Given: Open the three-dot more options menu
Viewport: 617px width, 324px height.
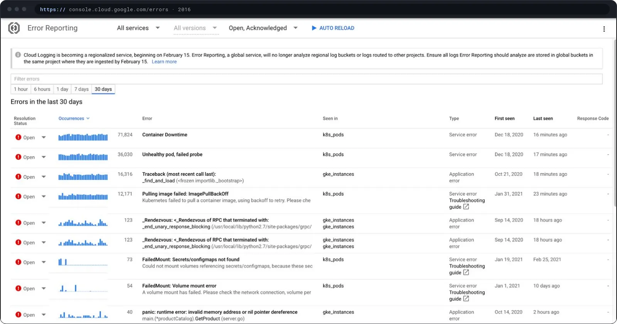Looking at the screenshot, I should coord(604,29).
